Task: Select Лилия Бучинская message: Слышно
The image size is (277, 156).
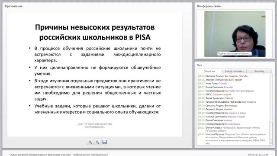Action: [x=216, y=98]
